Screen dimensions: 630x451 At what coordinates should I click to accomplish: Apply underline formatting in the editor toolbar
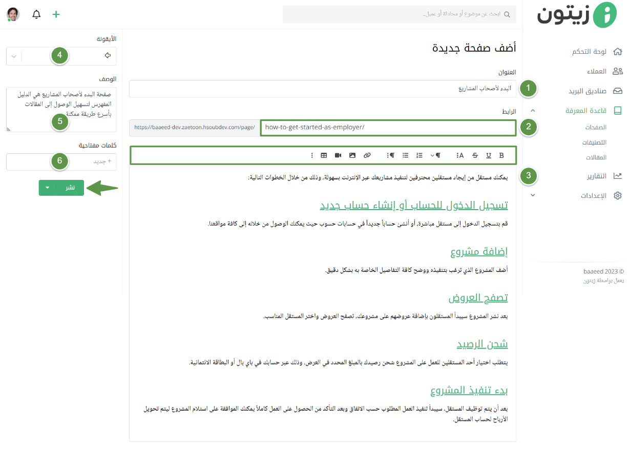488,155
